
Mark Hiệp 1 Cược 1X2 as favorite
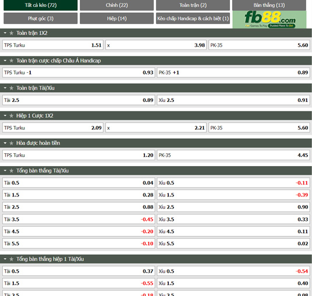11,116
